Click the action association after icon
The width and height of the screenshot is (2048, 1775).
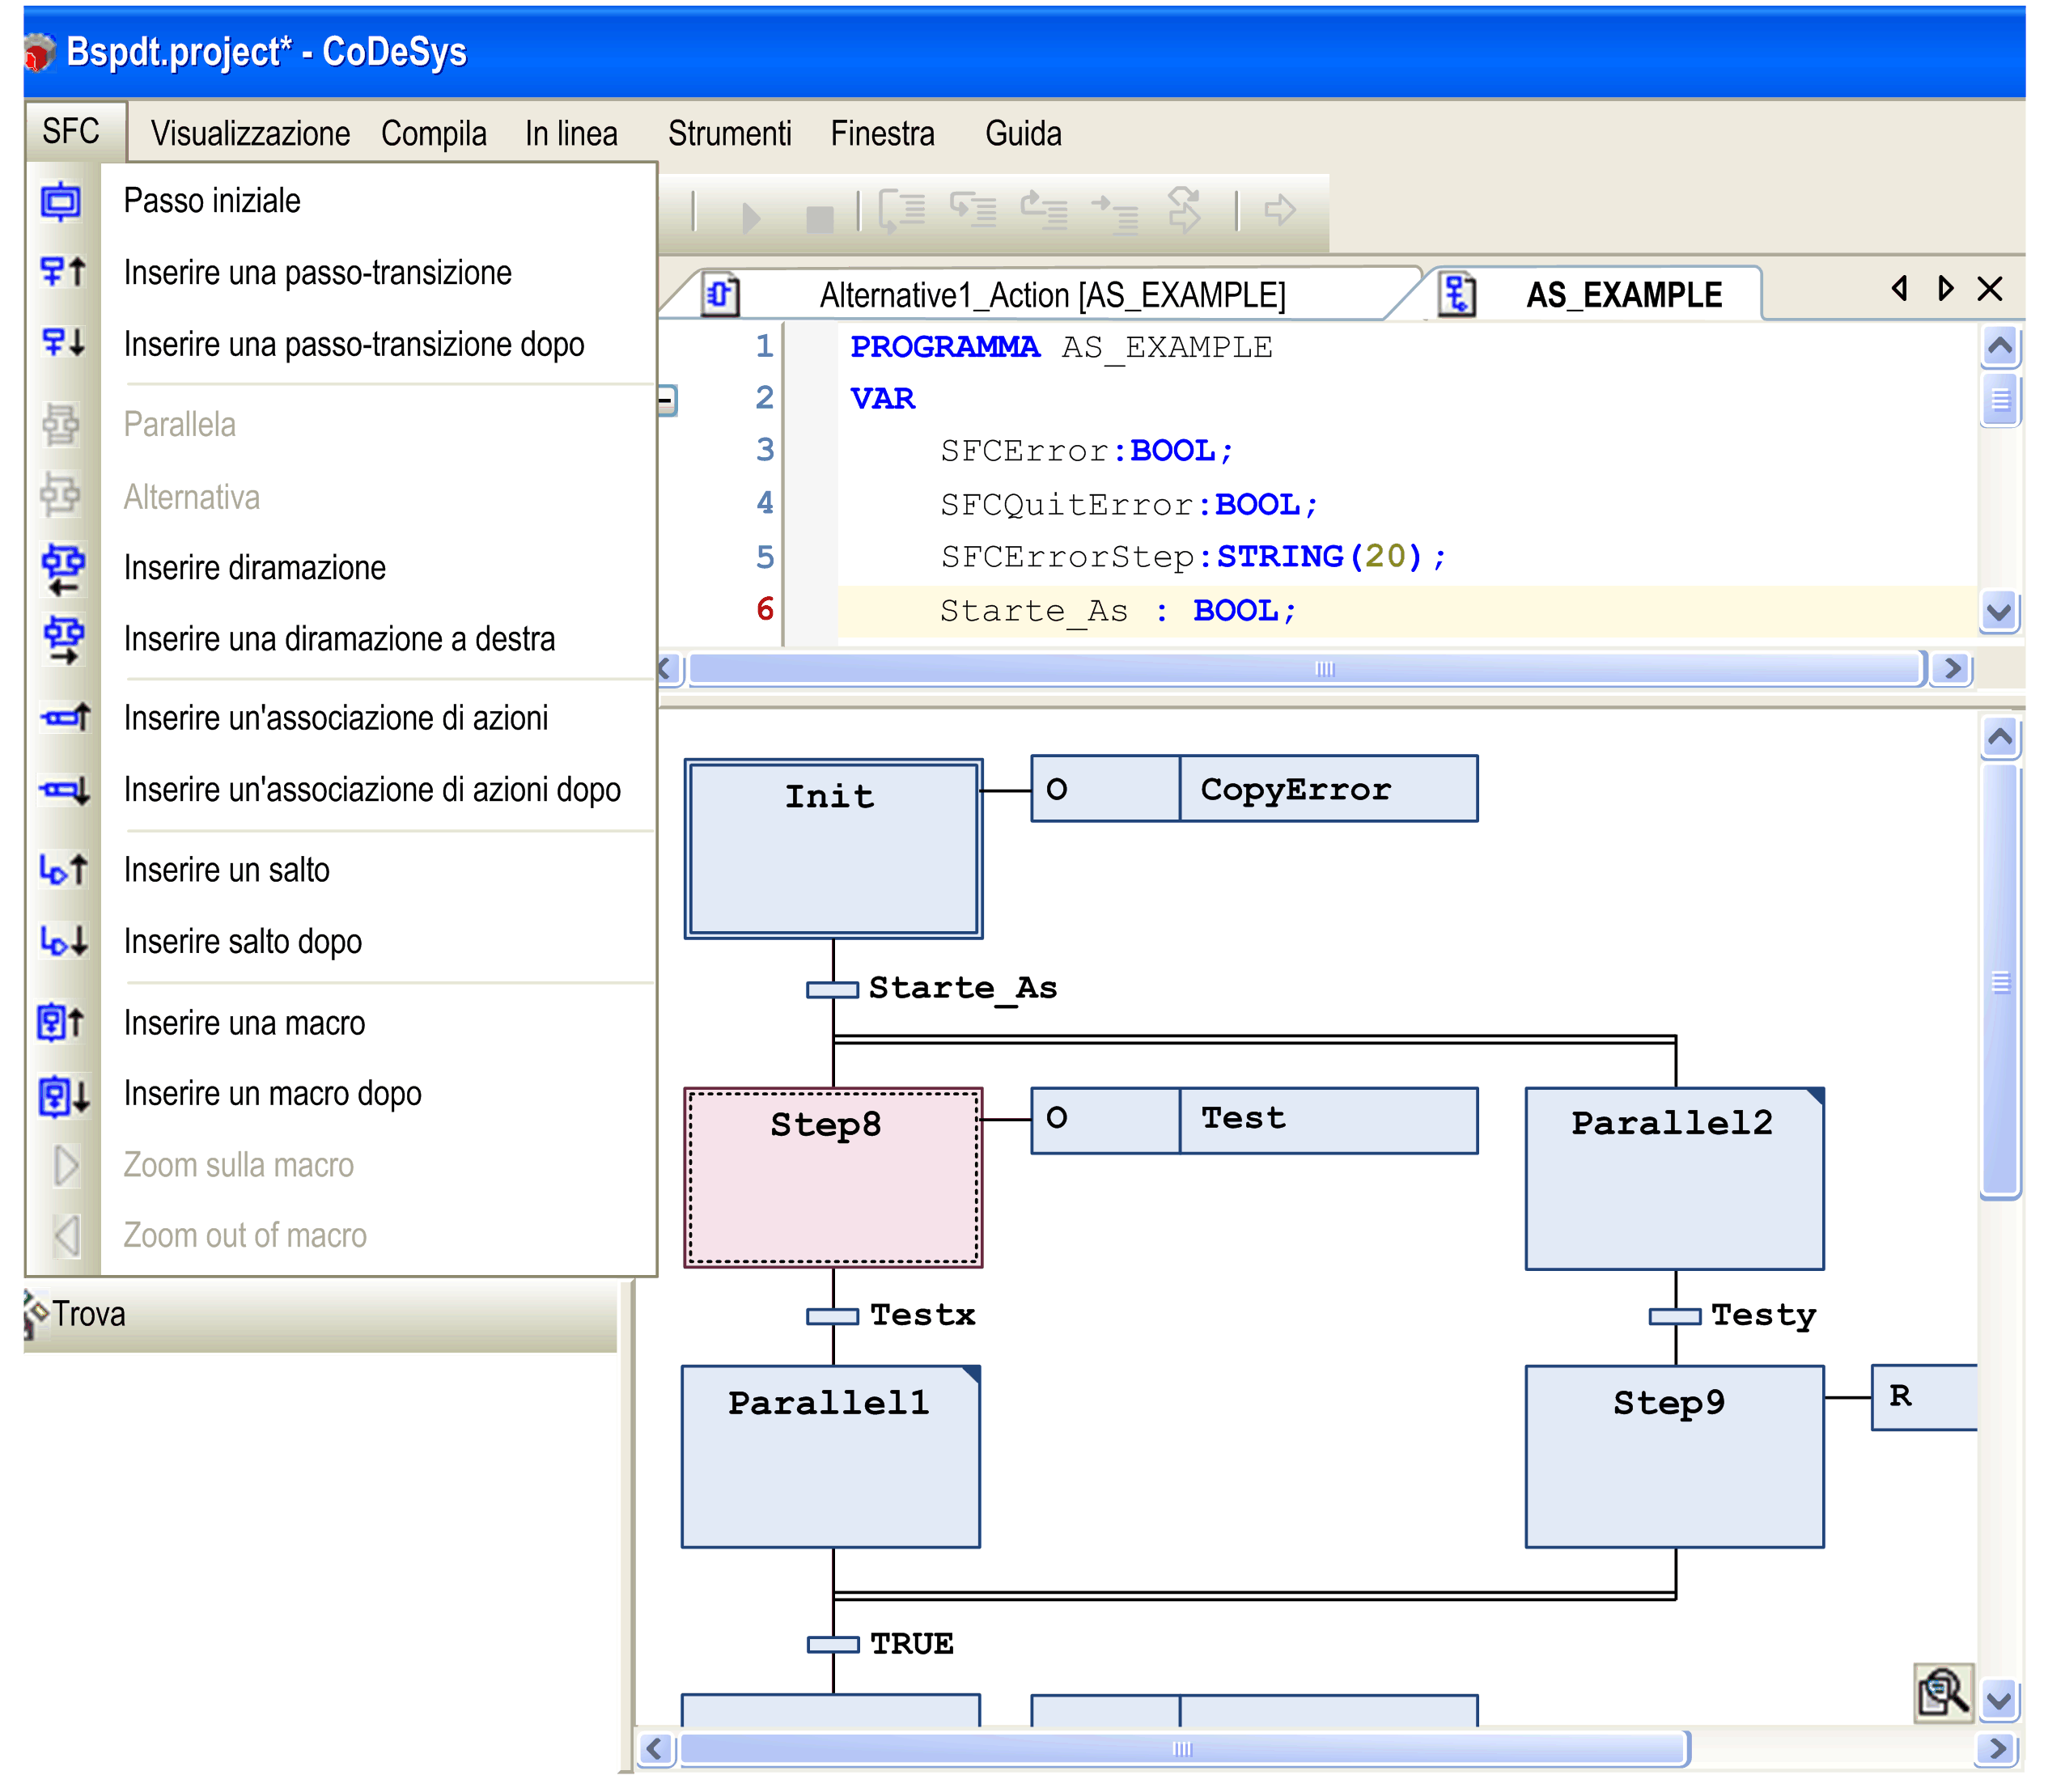point(65,790)
